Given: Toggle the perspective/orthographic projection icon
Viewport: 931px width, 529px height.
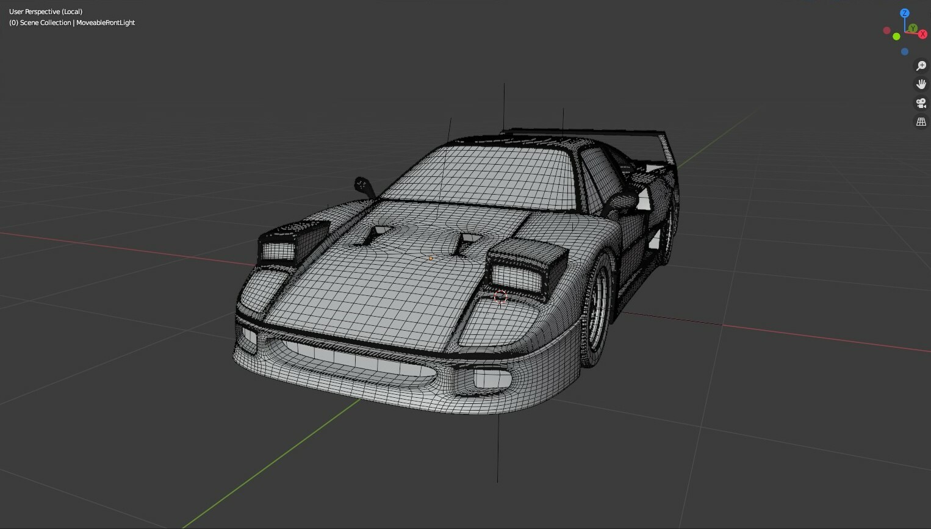Looking at the screenshot, I should 921,121.
